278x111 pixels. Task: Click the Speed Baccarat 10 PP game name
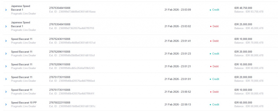pos(24,103)
